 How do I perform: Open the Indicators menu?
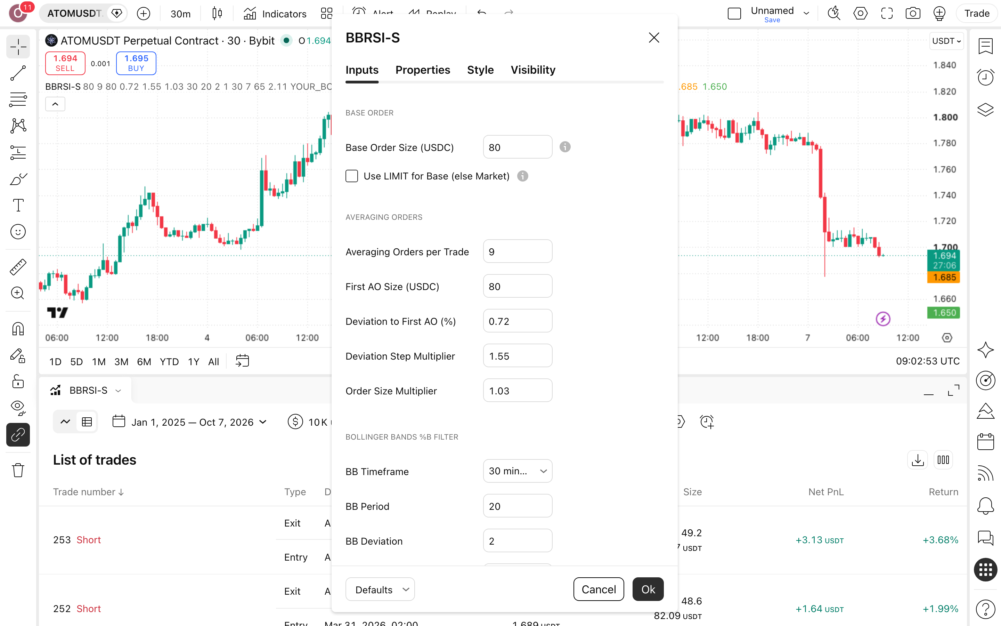pos(275,14)
